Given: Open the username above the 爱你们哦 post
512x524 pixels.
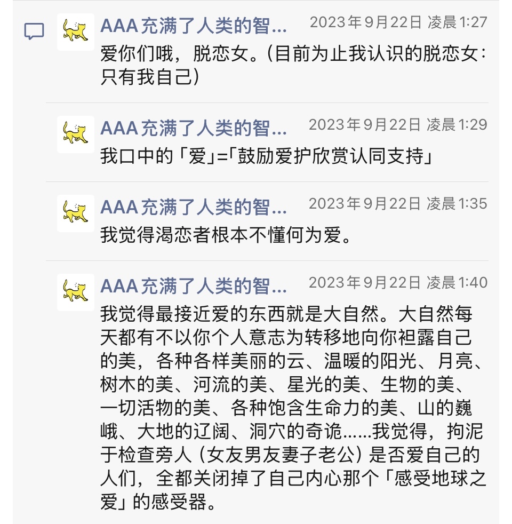Looking at the screenshot, I should point(194,26).
